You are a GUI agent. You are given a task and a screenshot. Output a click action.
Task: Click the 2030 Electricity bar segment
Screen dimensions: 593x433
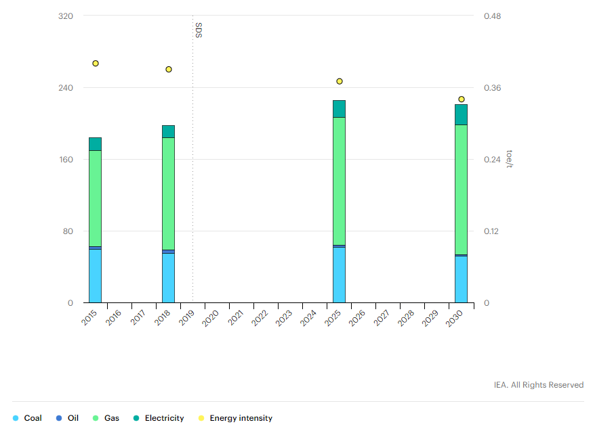pos(461,114)
